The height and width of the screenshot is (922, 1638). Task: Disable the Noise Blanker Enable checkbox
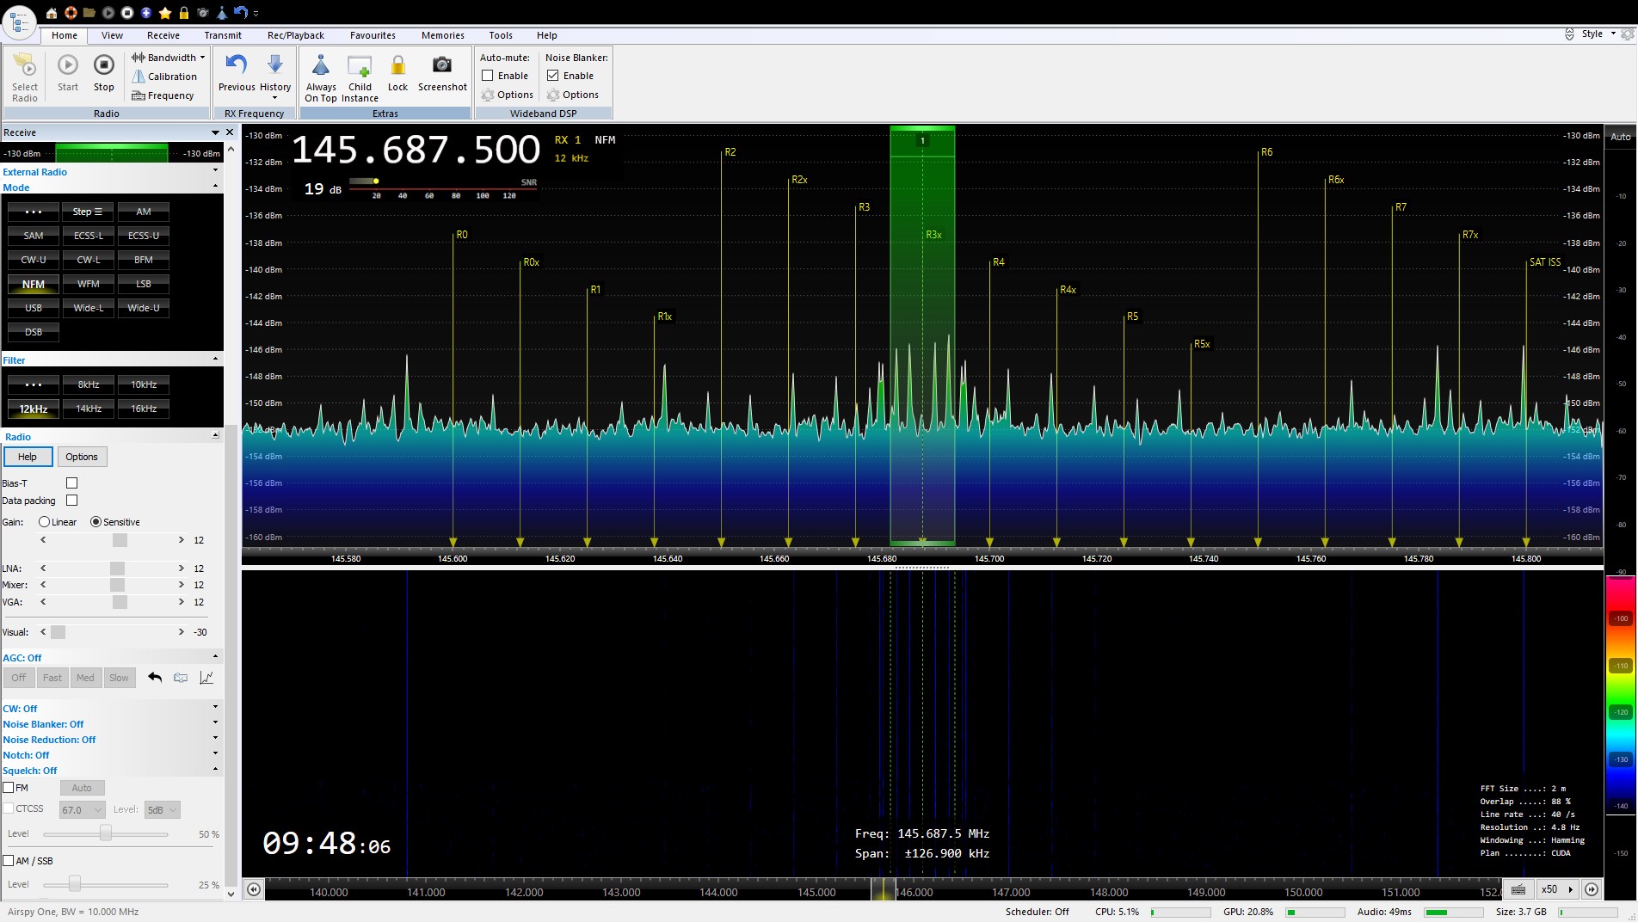[553, 76]
